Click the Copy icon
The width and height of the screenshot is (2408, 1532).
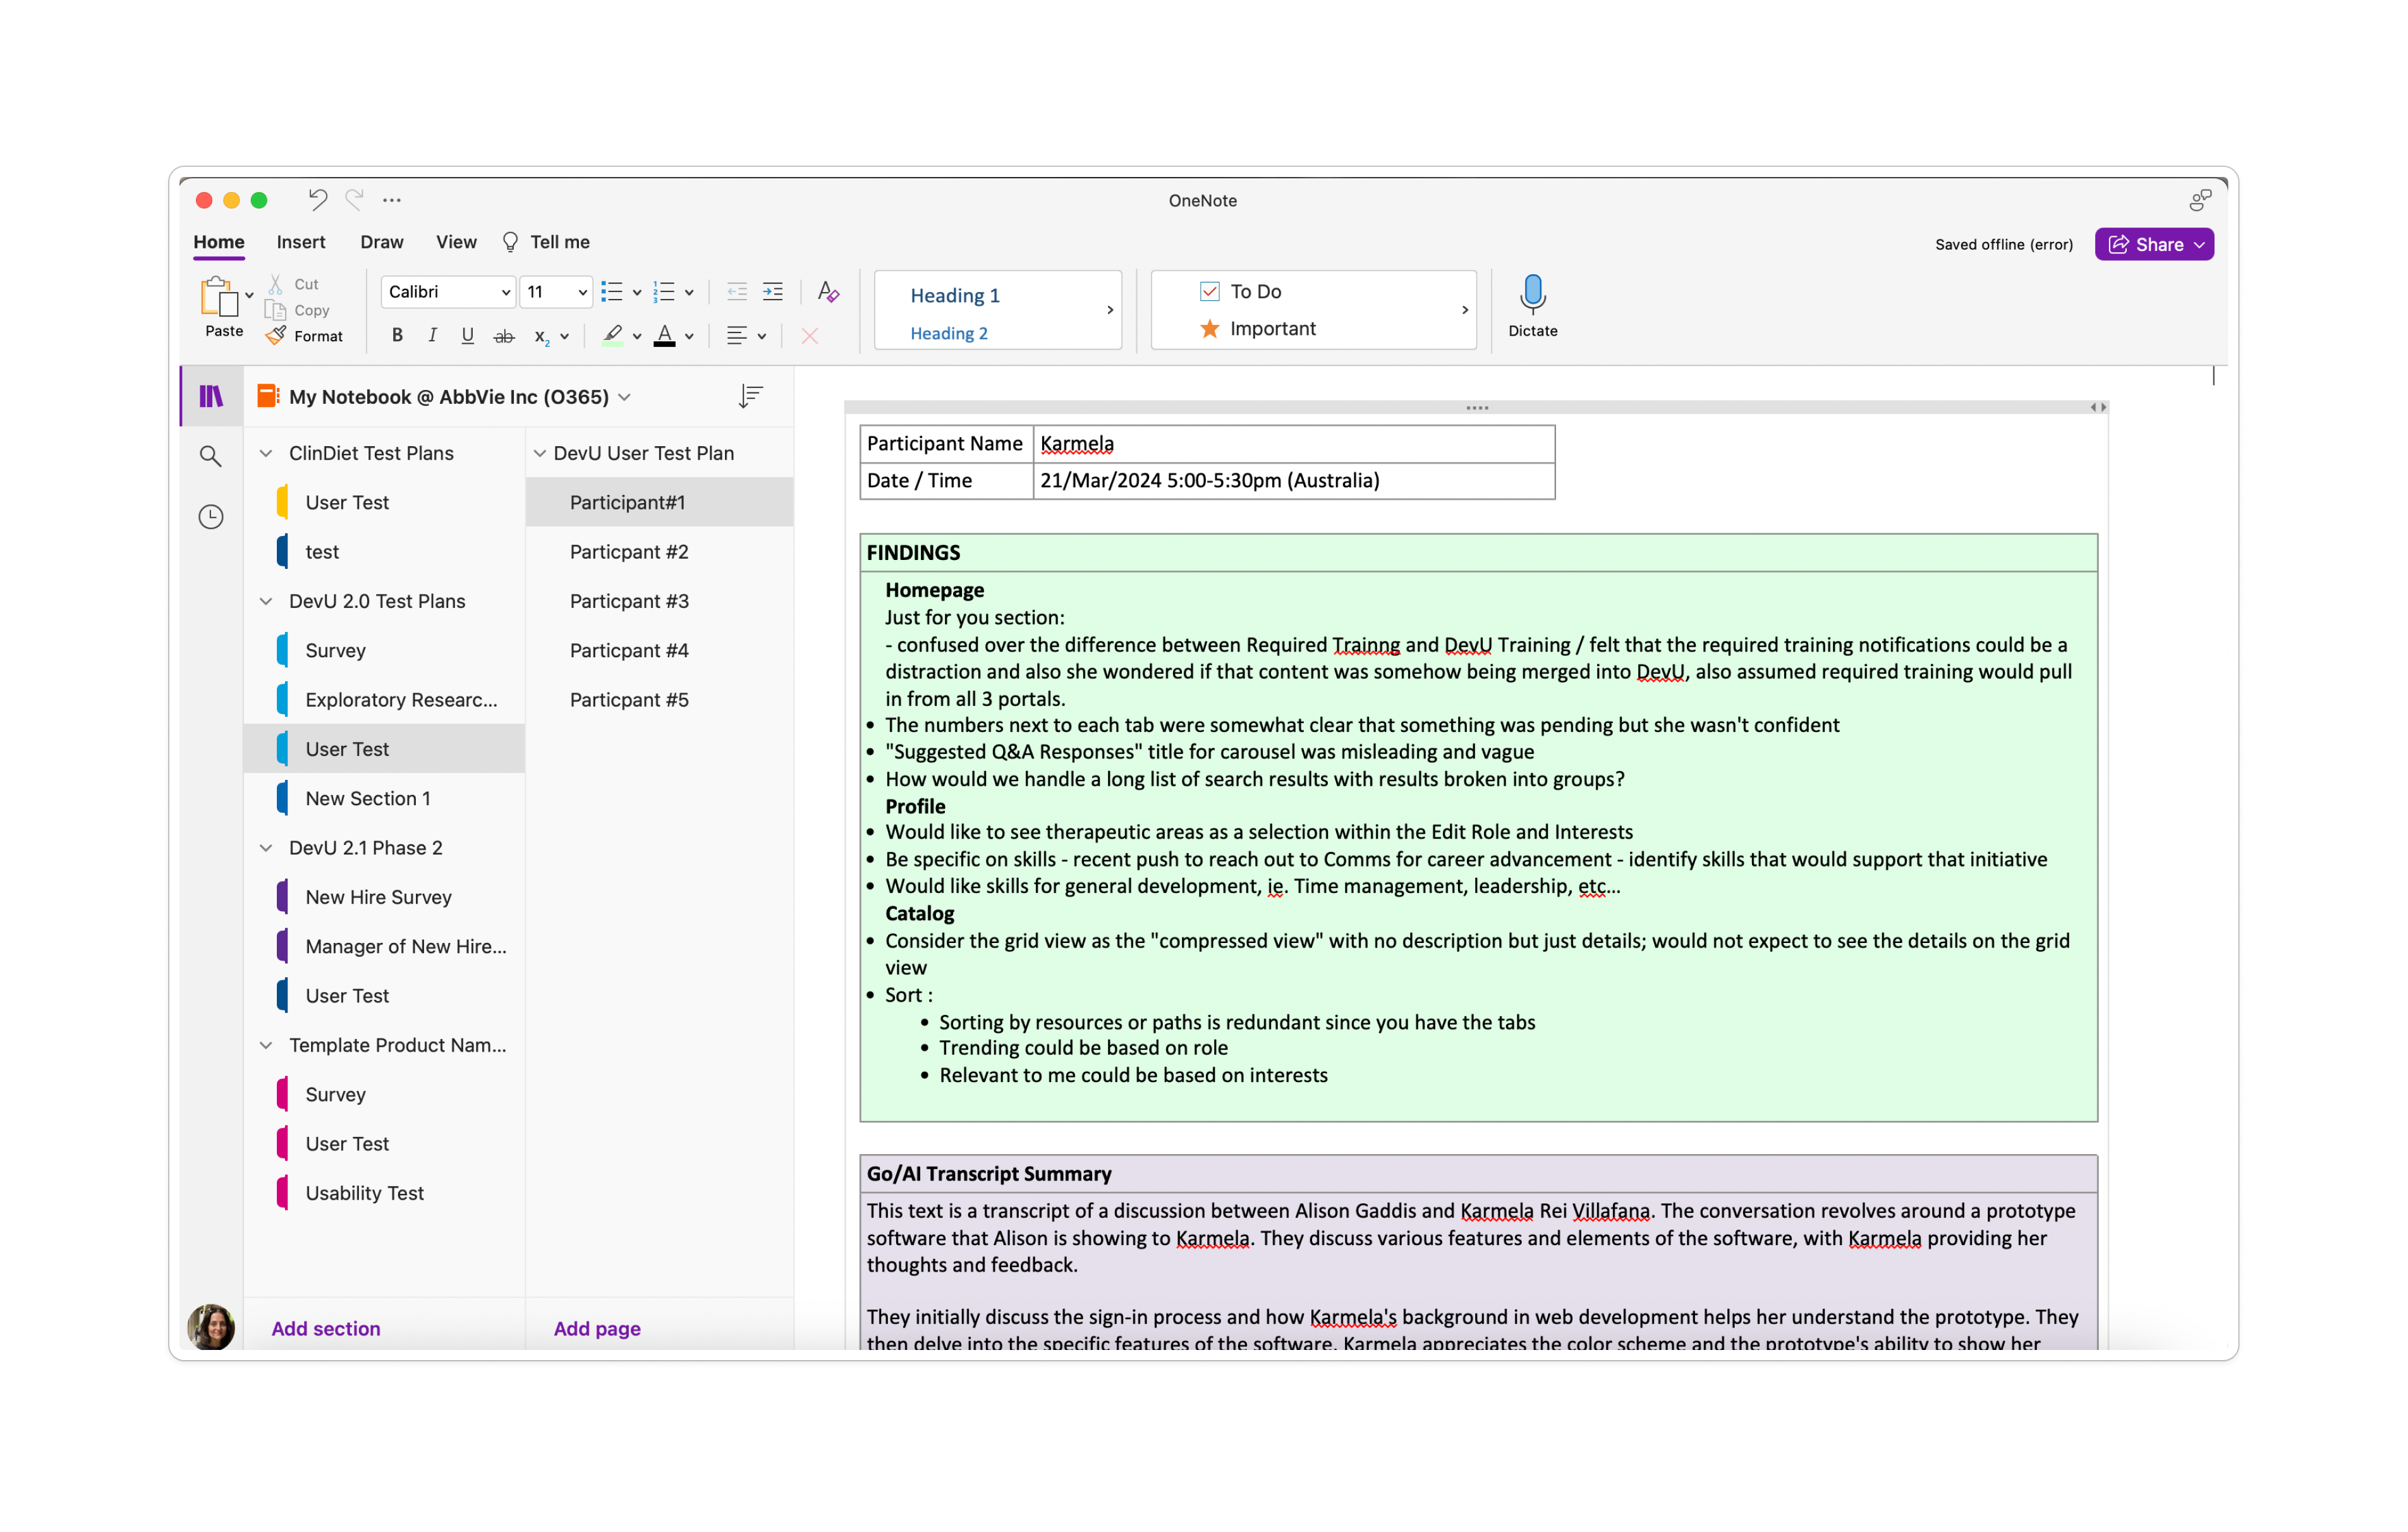pos(276,310)
